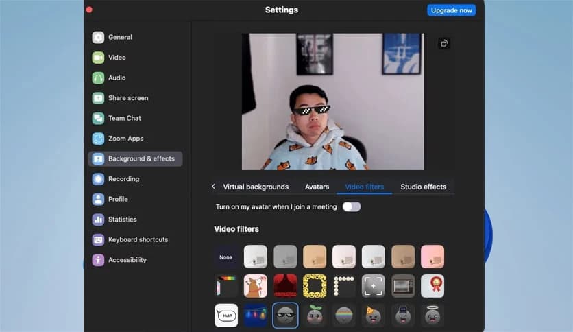This screenshot has height=332, width=573.
Task: Select Share screen in the sidebar
Action: 135,98
